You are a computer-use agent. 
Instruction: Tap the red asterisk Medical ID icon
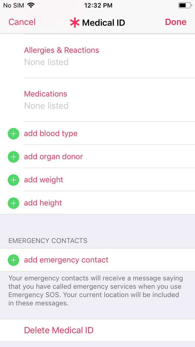click(74, 22)
